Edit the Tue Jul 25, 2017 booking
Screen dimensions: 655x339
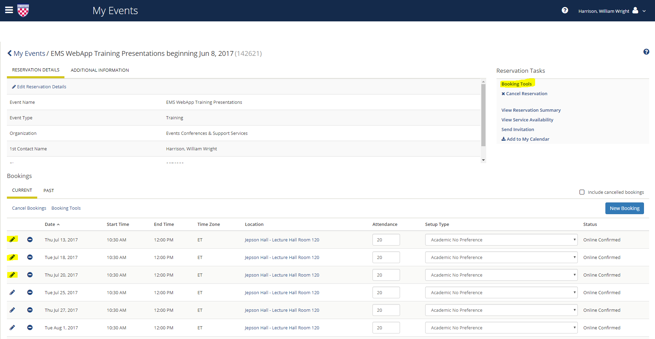pos(12,292)
